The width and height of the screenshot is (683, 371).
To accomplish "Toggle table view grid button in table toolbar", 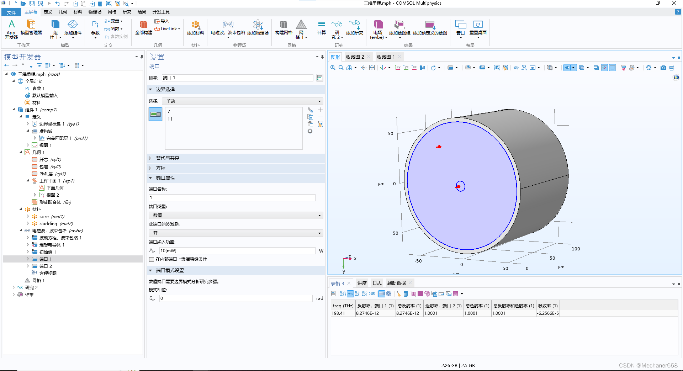I will coord(382,294).
